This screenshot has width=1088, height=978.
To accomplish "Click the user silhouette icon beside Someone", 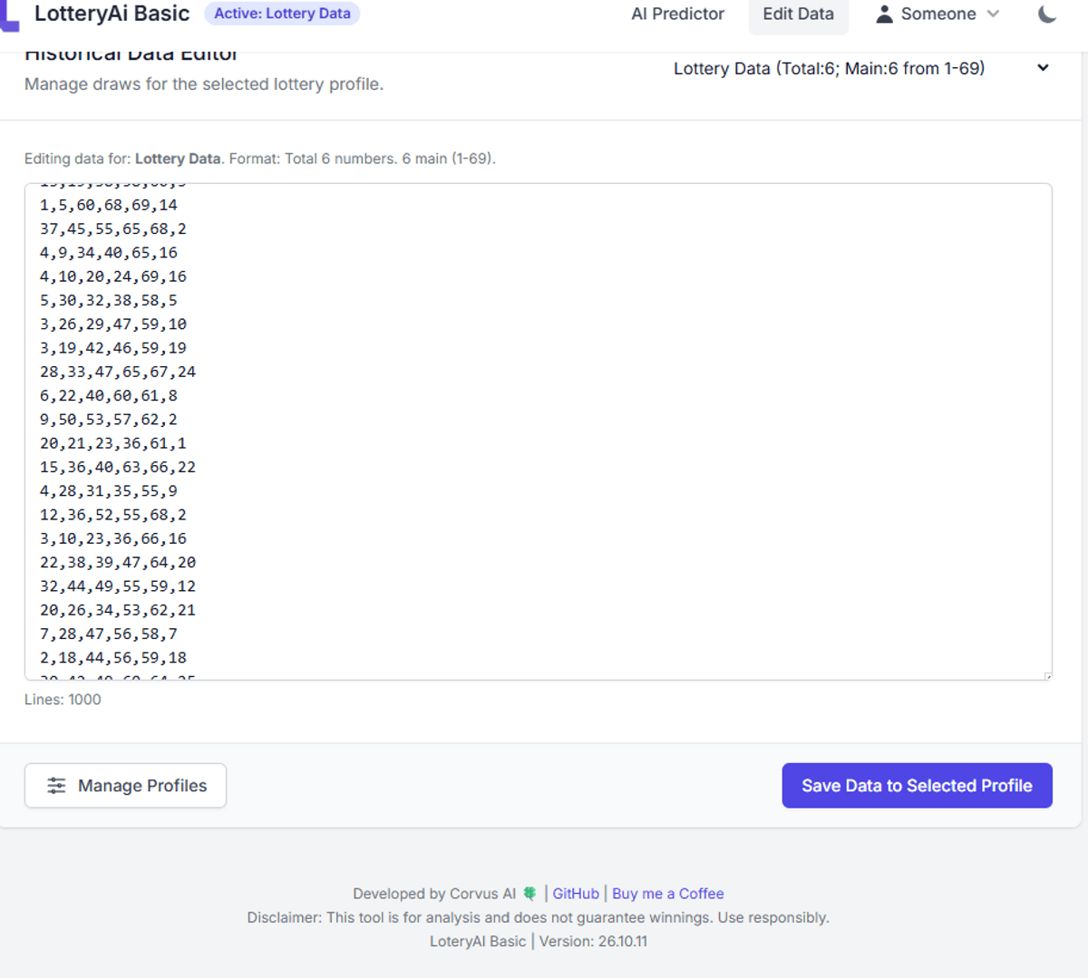I will click(x=884, y=15).
